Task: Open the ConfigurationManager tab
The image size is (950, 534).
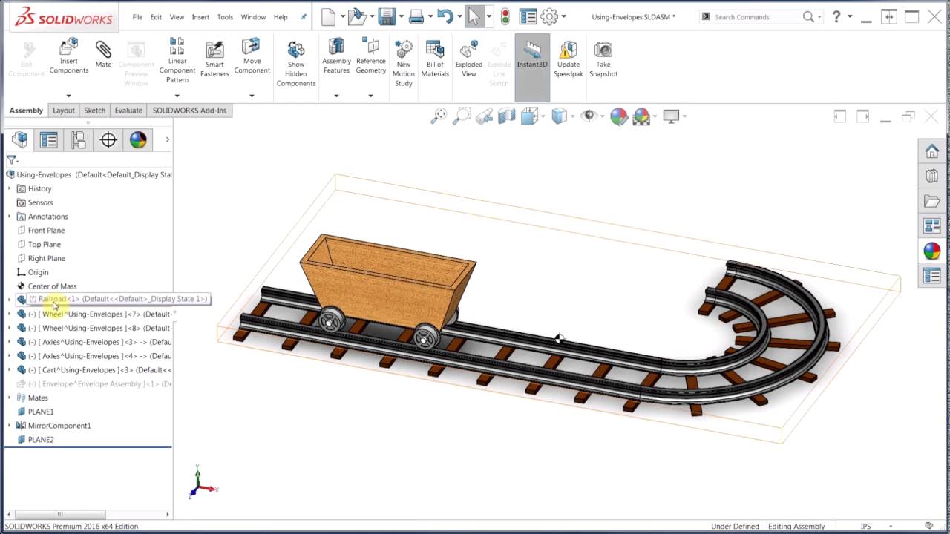Action: click(79, 139)
